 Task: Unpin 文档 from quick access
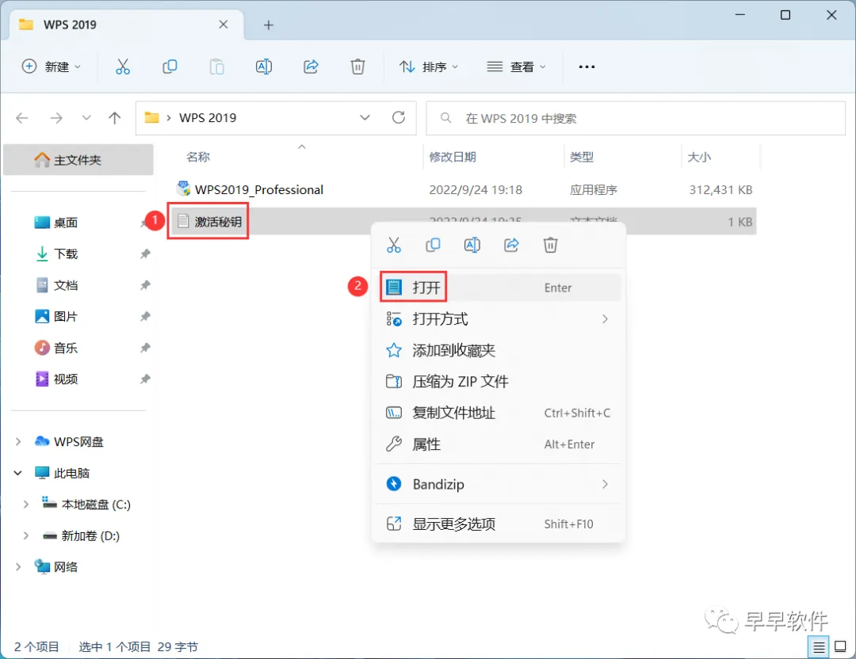point(145,285)
